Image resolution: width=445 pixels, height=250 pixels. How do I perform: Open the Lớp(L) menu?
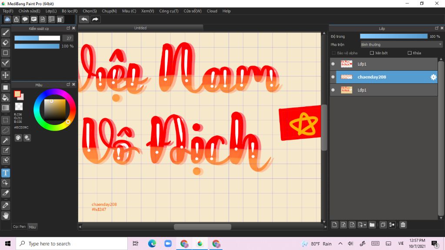51,11
